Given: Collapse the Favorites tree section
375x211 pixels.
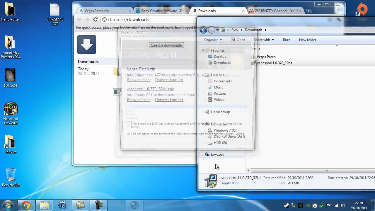Looking at the screenshot, I should [x=202, y=50].
